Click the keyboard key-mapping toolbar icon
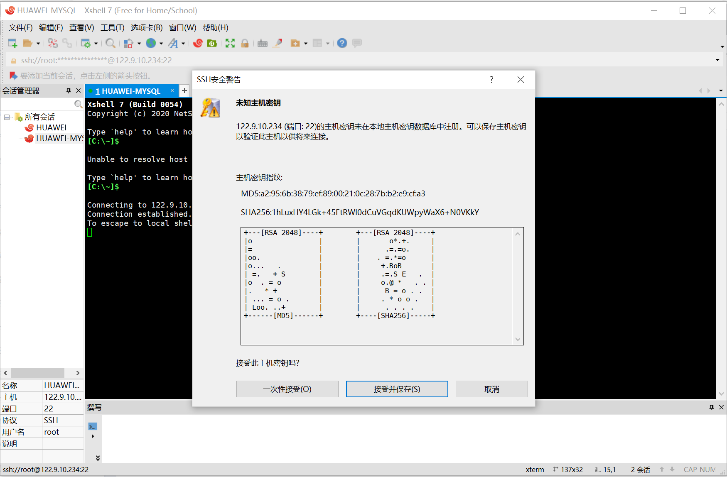The height and width of the screenshot is (477, 727). [x=263, y=43]
